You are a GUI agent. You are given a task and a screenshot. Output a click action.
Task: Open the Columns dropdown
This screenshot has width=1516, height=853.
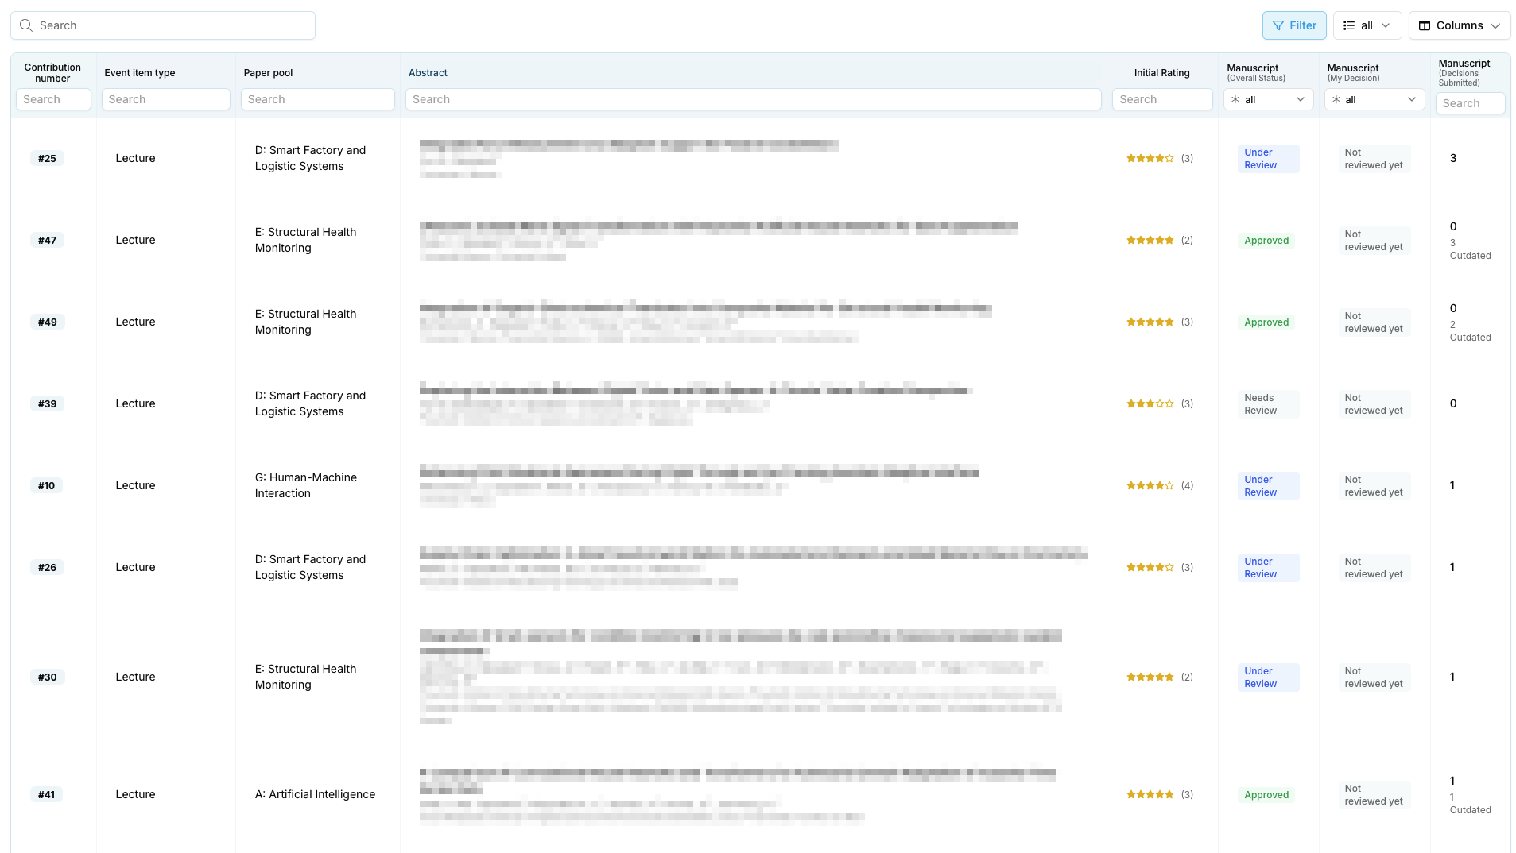point(1460,25)
